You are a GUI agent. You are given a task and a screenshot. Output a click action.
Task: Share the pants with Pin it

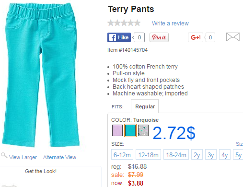point(159,37)
